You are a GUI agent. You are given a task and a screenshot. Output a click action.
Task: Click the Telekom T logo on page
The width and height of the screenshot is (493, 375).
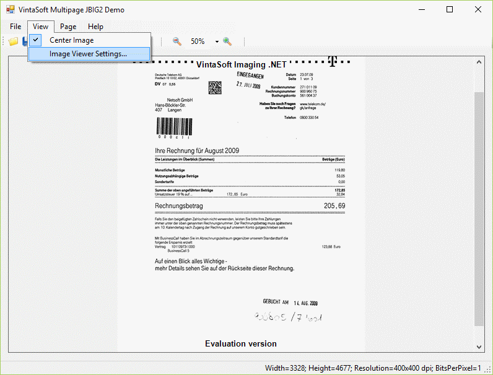[333, 61]
